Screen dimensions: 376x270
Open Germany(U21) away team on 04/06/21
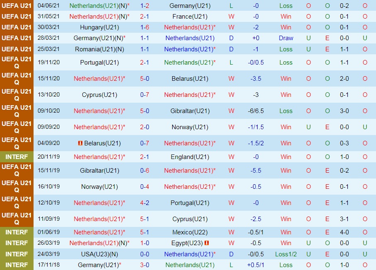coord(190,5)
